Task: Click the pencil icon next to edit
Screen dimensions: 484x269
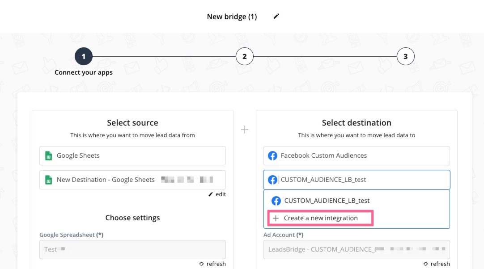Action: click(211, 194)
